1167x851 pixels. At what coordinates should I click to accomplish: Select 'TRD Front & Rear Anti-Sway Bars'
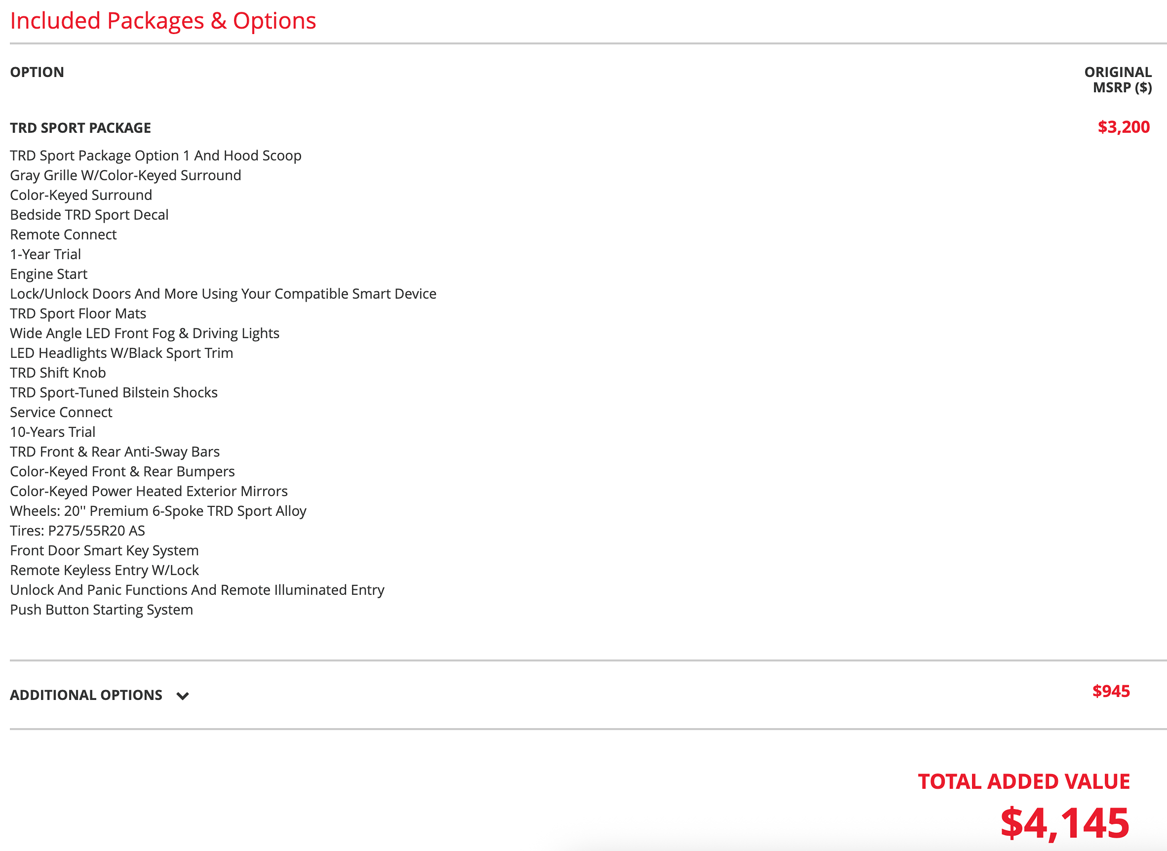coord(115,452)
